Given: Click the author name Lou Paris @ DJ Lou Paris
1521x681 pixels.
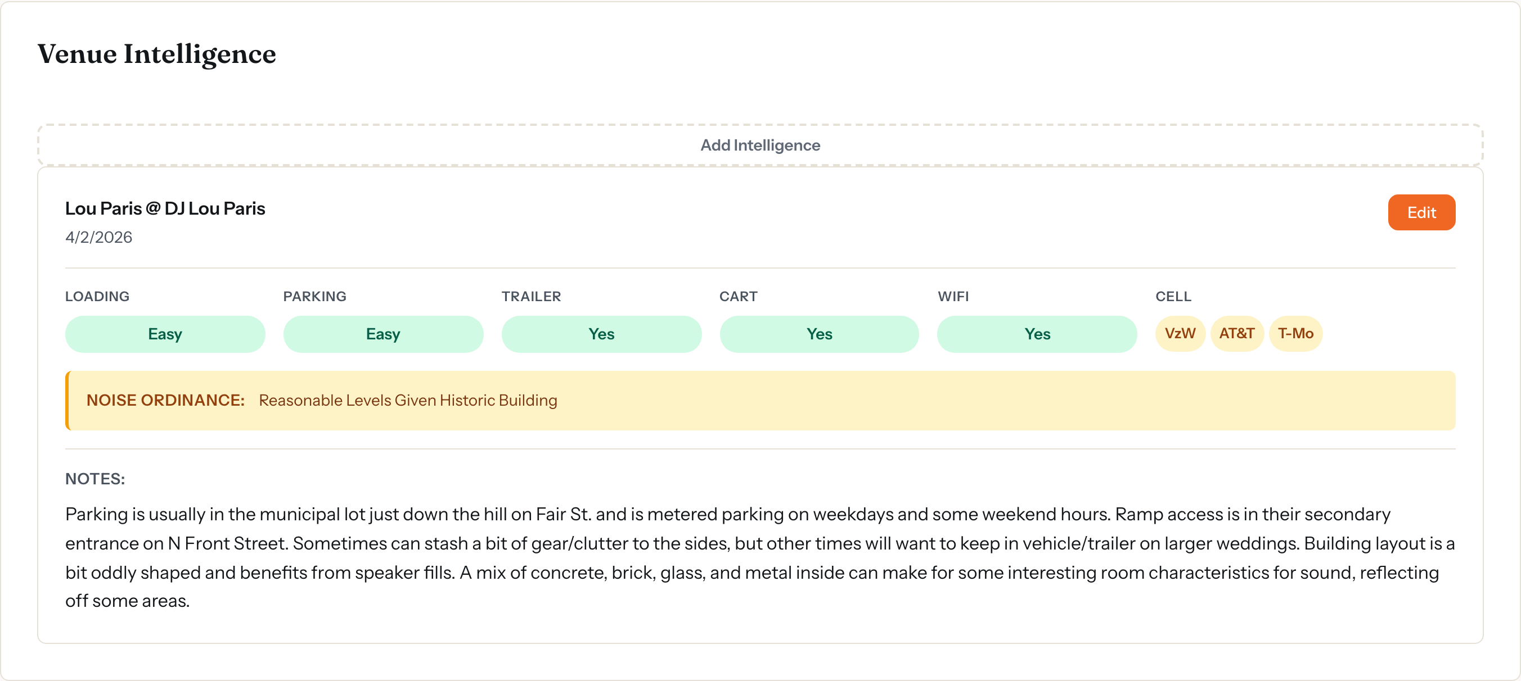Looking at the screenshot, I should tap(165, 208).
